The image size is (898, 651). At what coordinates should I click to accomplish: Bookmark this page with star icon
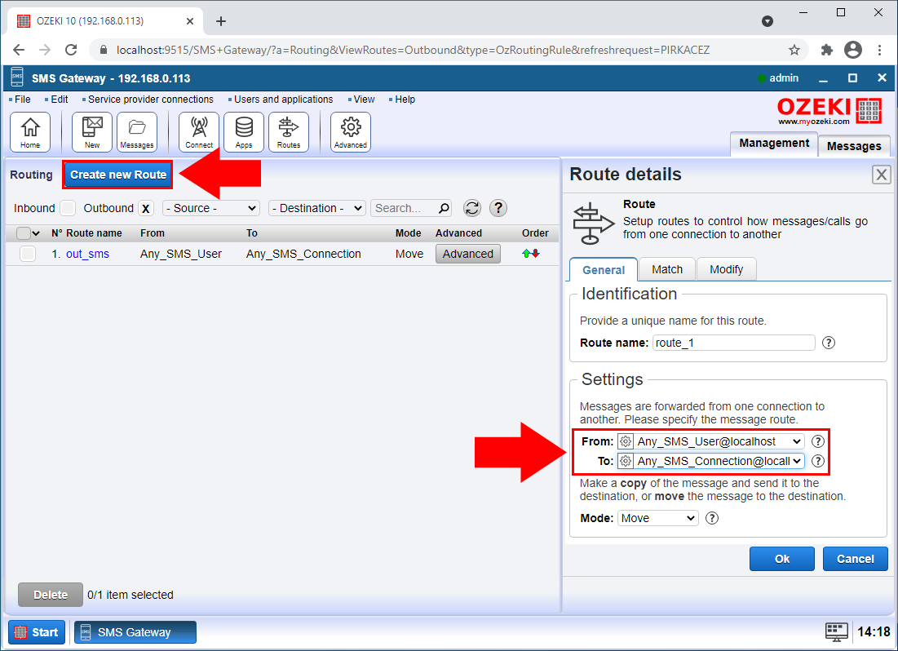tap(794, 50)
